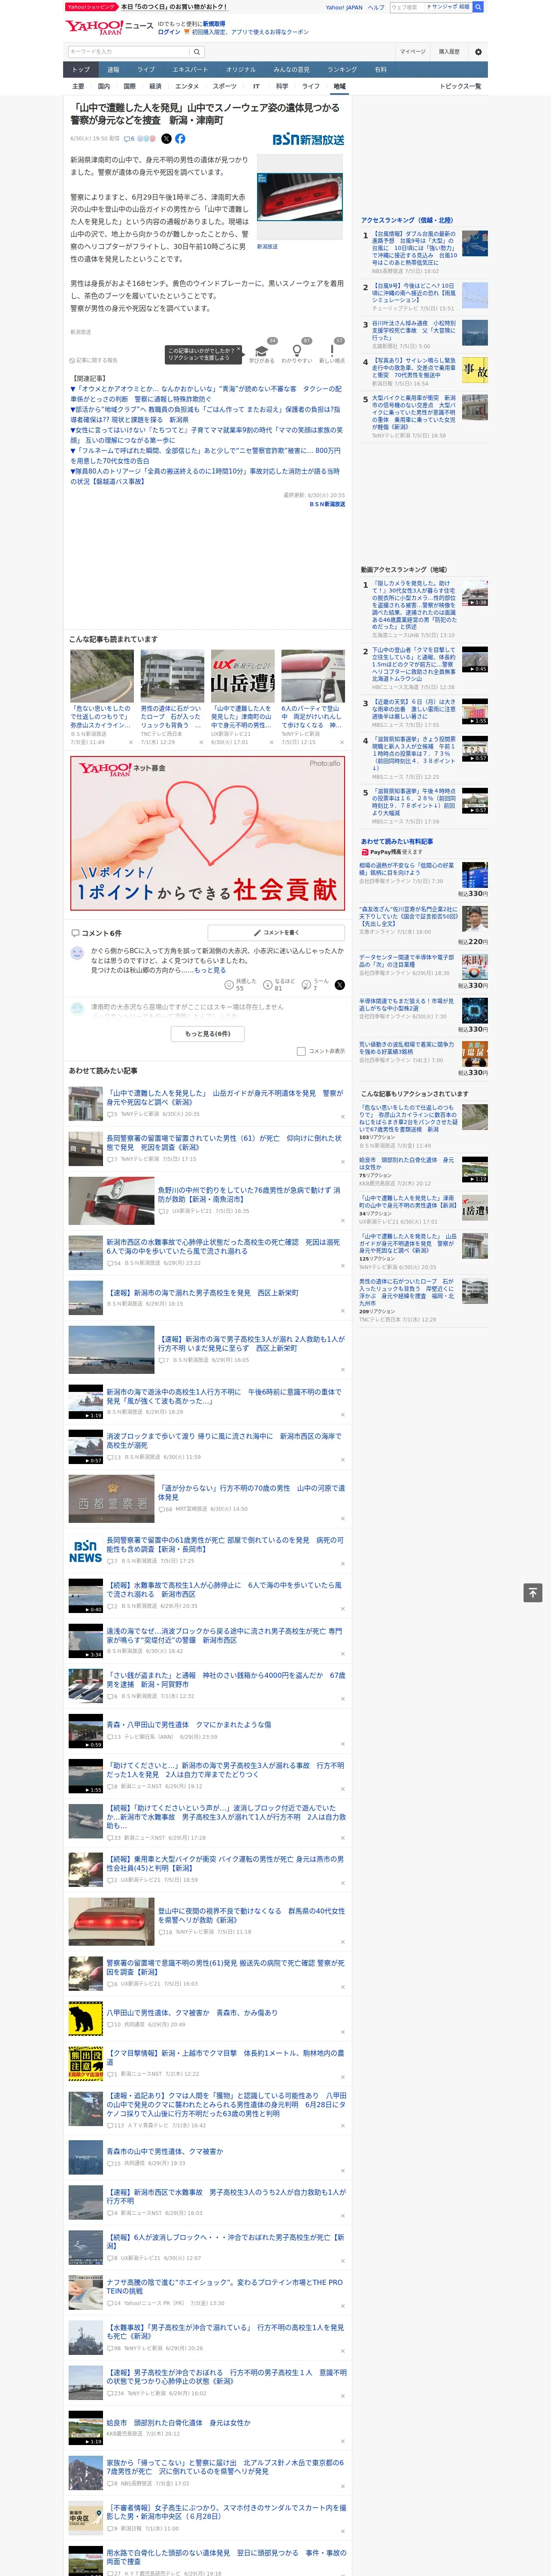
Task: Click the Yahoo!ショッピング badge in top bar
Action: pyautogui.click(x=91, y=7)
